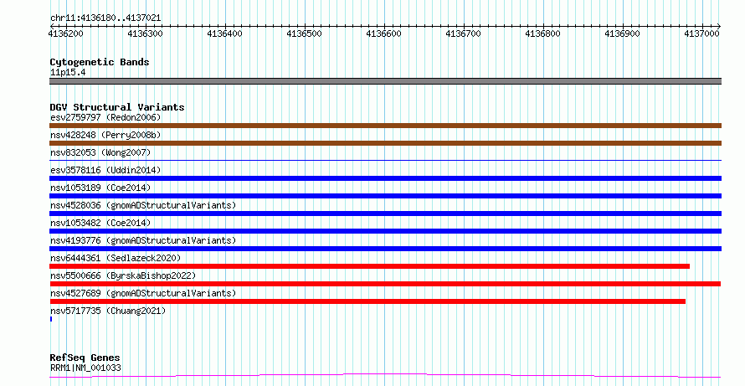Select the 11p15.4 band label
745x386 pixels.
pyautogui.click(x=68, y=73)
